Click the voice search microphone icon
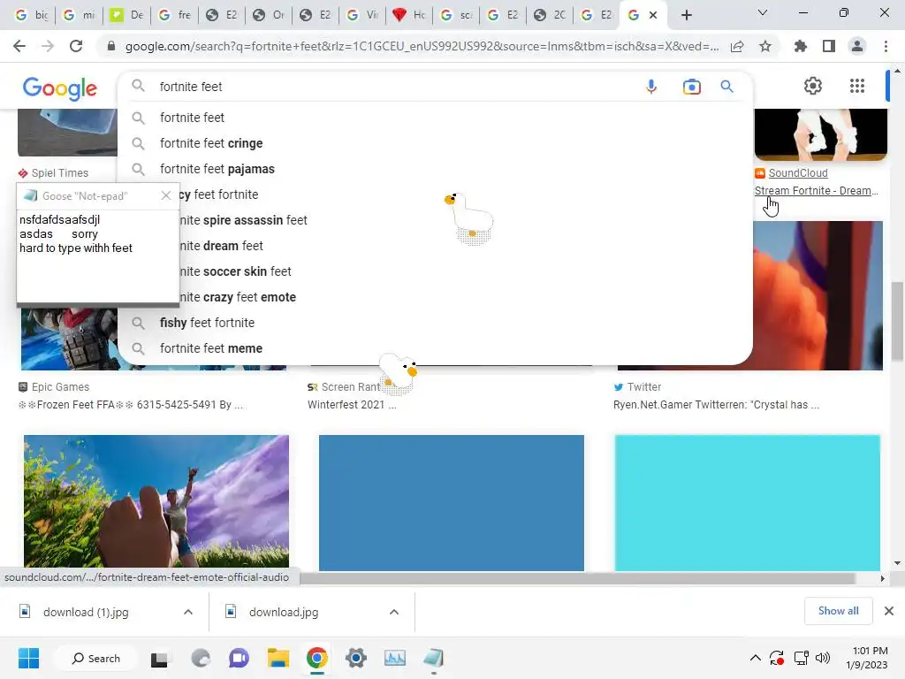The height and width of the screenshot is (679, 905). [x=651, y=87]
